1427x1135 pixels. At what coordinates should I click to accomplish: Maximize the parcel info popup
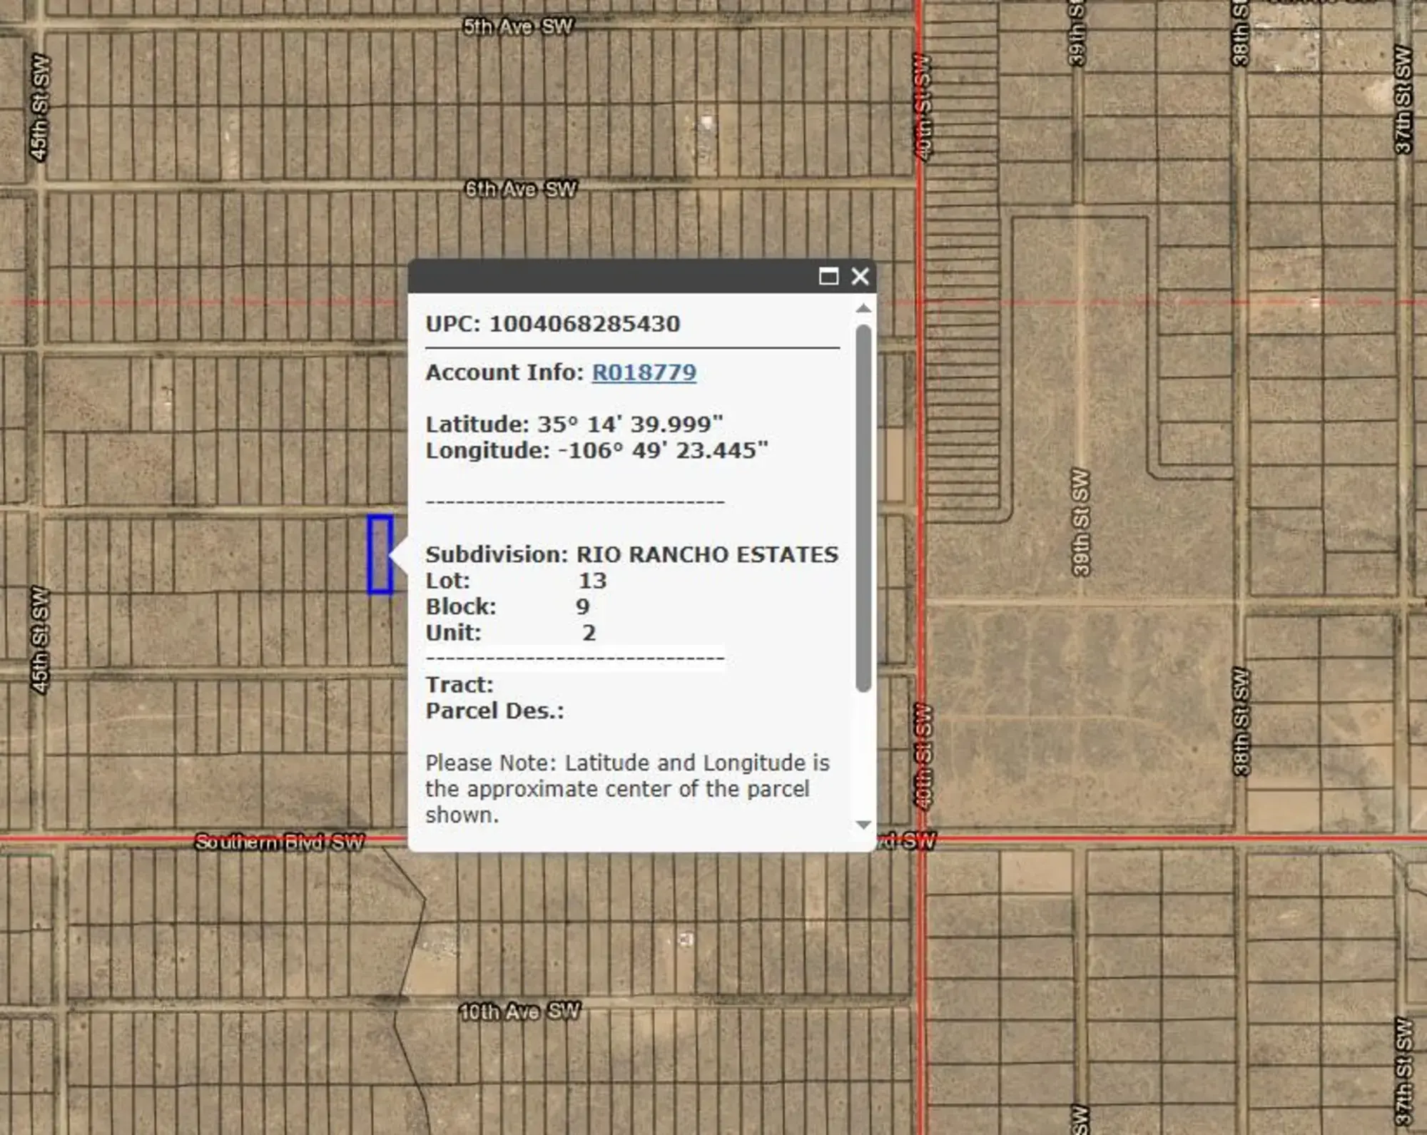pos(828,276)
